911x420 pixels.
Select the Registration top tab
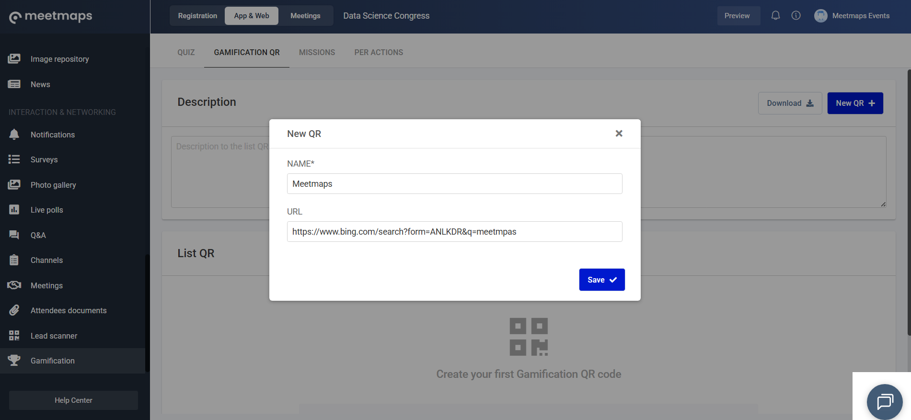click(197, 16)
